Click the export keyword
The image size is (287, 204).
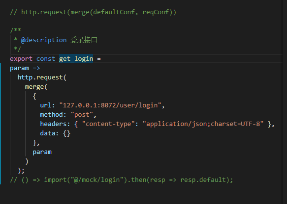(21, 59)
